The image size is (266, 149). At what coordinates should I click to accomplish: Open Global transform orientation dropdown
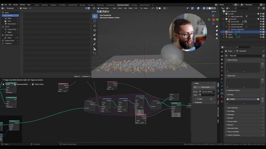click(145, 8)
